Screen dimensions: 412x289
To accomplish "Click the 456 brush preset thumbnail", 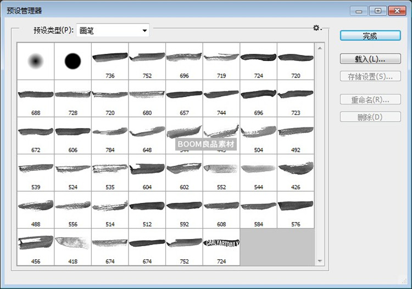I will coord(36,247).
